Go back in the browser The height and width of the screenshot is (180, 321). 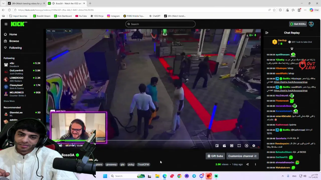click(3, 10)
